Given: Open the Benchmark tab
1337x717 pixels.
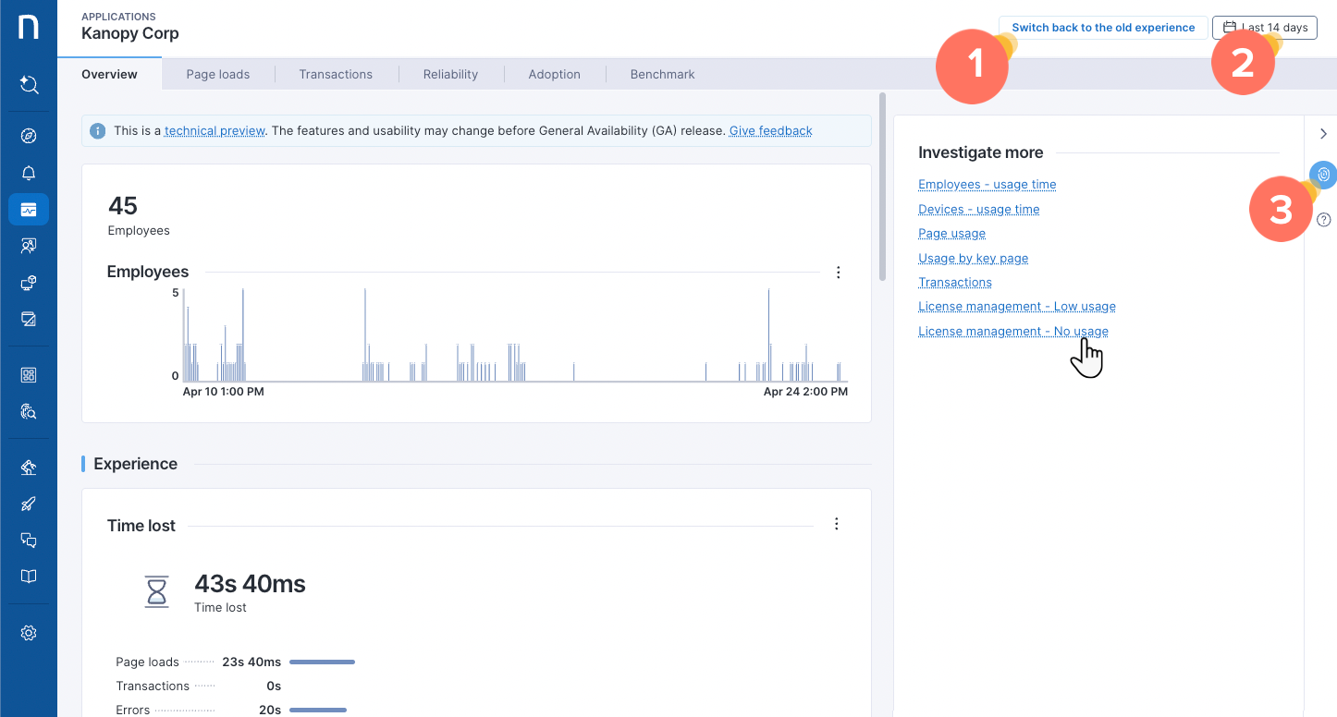Looking at the screenshot, I should pos(662,74).
